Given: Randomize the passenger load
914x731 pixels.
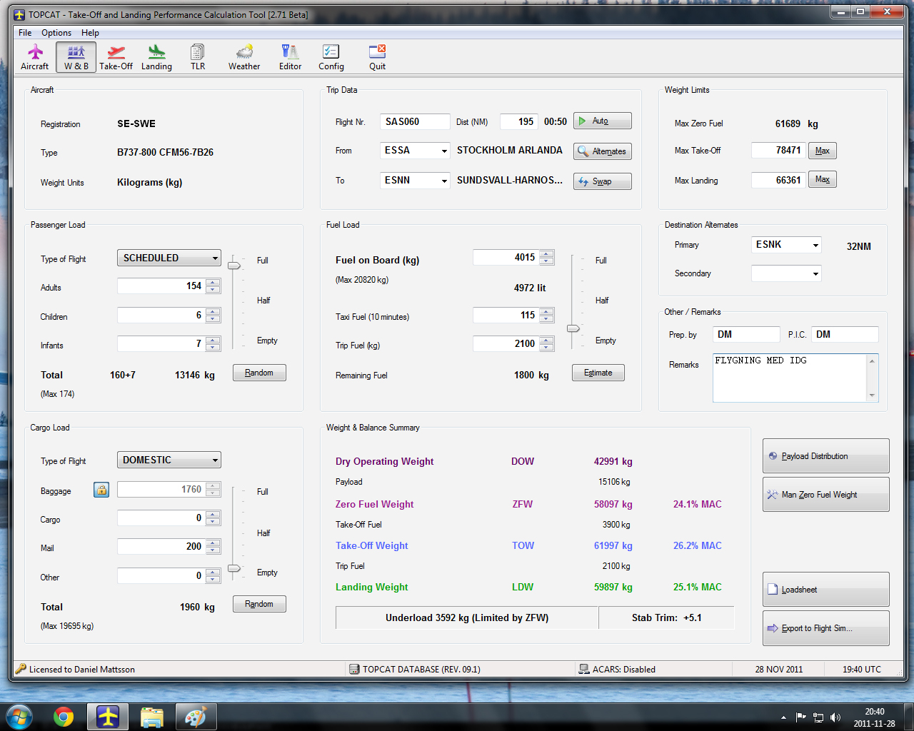Looking at the screenshot, I should point(259,373).
